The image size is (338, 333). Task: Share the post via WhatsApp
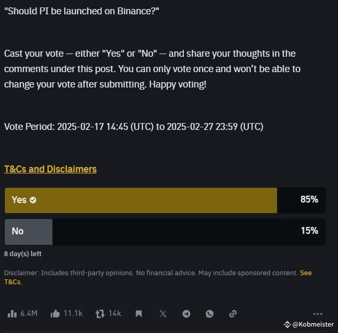[209, 313]
